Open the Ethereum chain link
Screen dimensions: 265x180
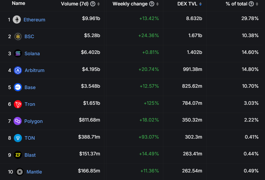tap(34, 20)
